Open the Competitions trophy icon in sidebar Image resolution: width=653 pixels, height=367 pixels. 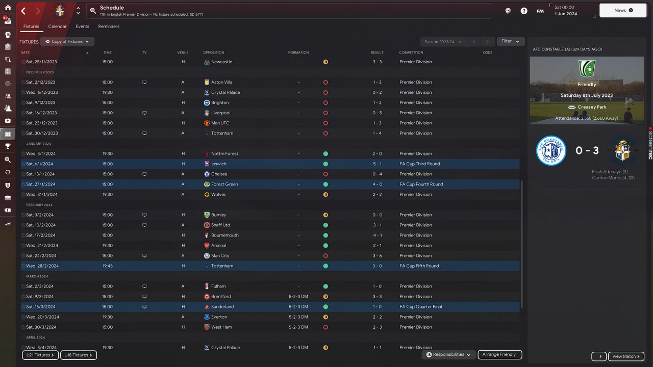tap(7, 146)
